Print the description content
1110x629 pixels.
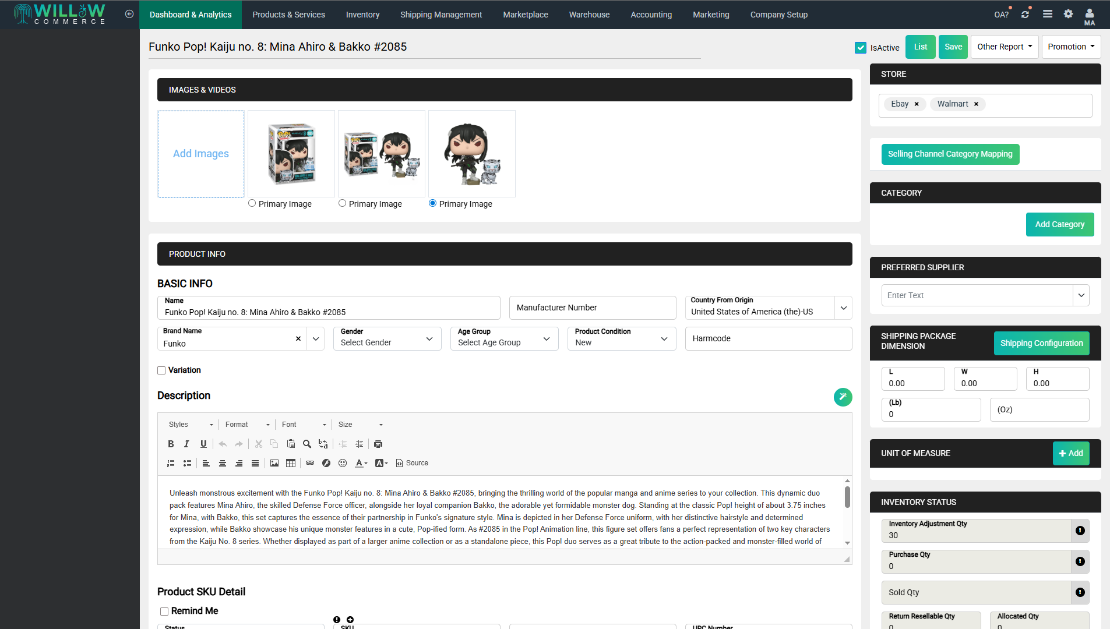378,444
